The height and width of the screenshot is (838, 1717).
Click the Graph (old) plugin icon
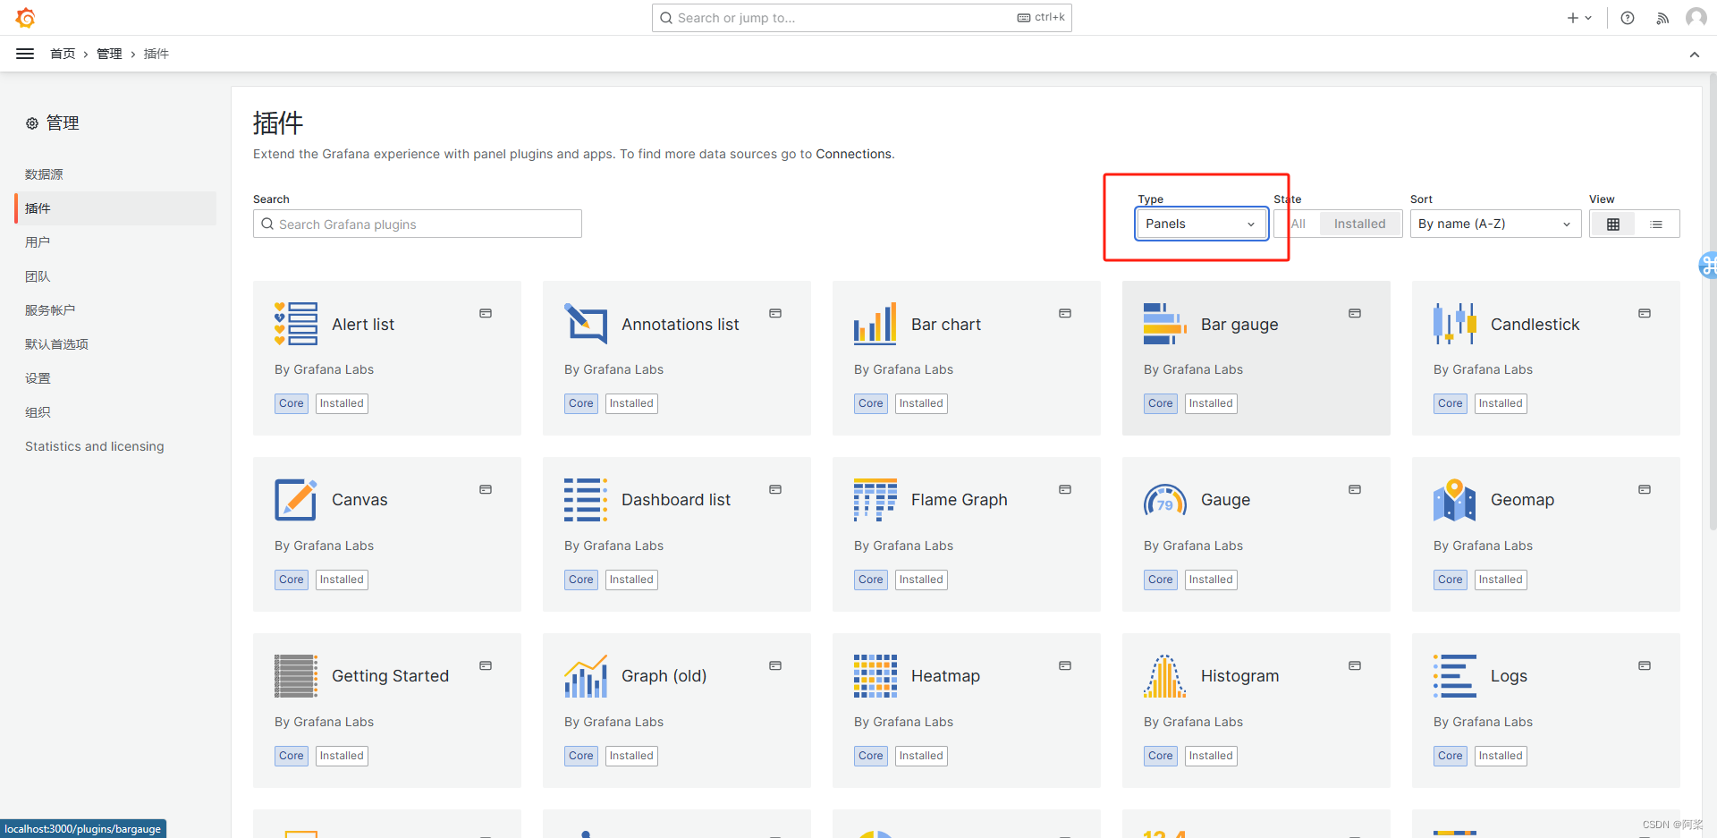(x=586, y=675)
